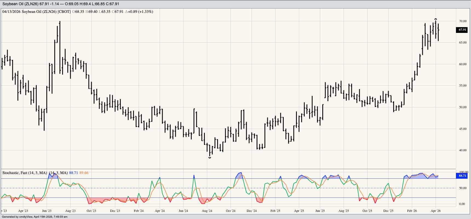This screenshot has height=219, width=471.
Task: Click the orange 89.66 stochastic value
Action: pos(84,173)
